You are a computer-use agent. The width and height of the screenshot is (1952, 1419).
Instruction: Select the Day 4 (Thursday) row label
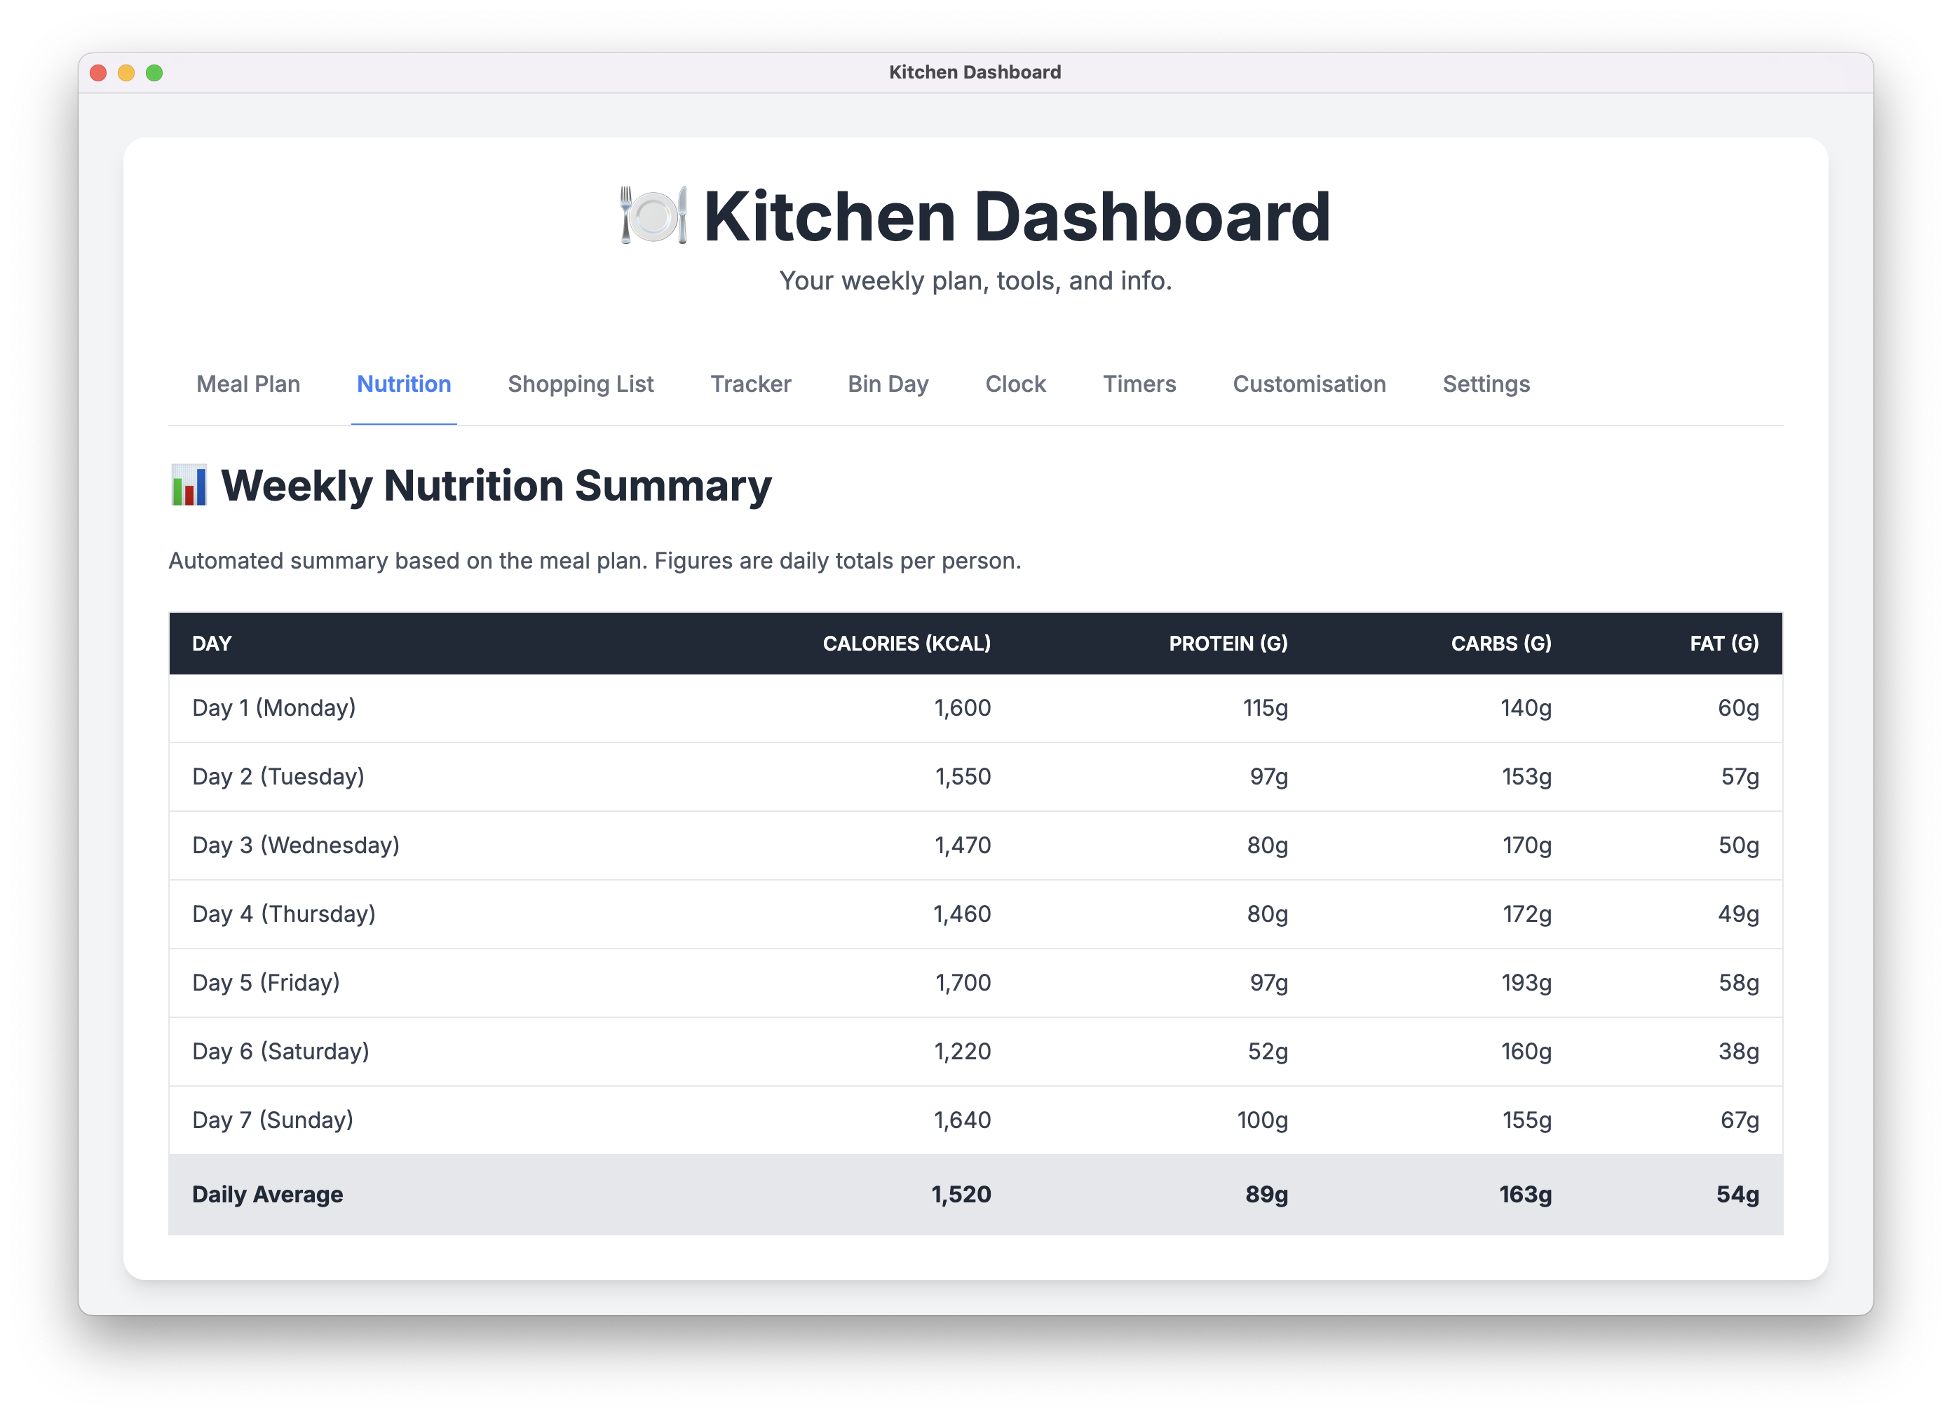click(x=284, y=915)
